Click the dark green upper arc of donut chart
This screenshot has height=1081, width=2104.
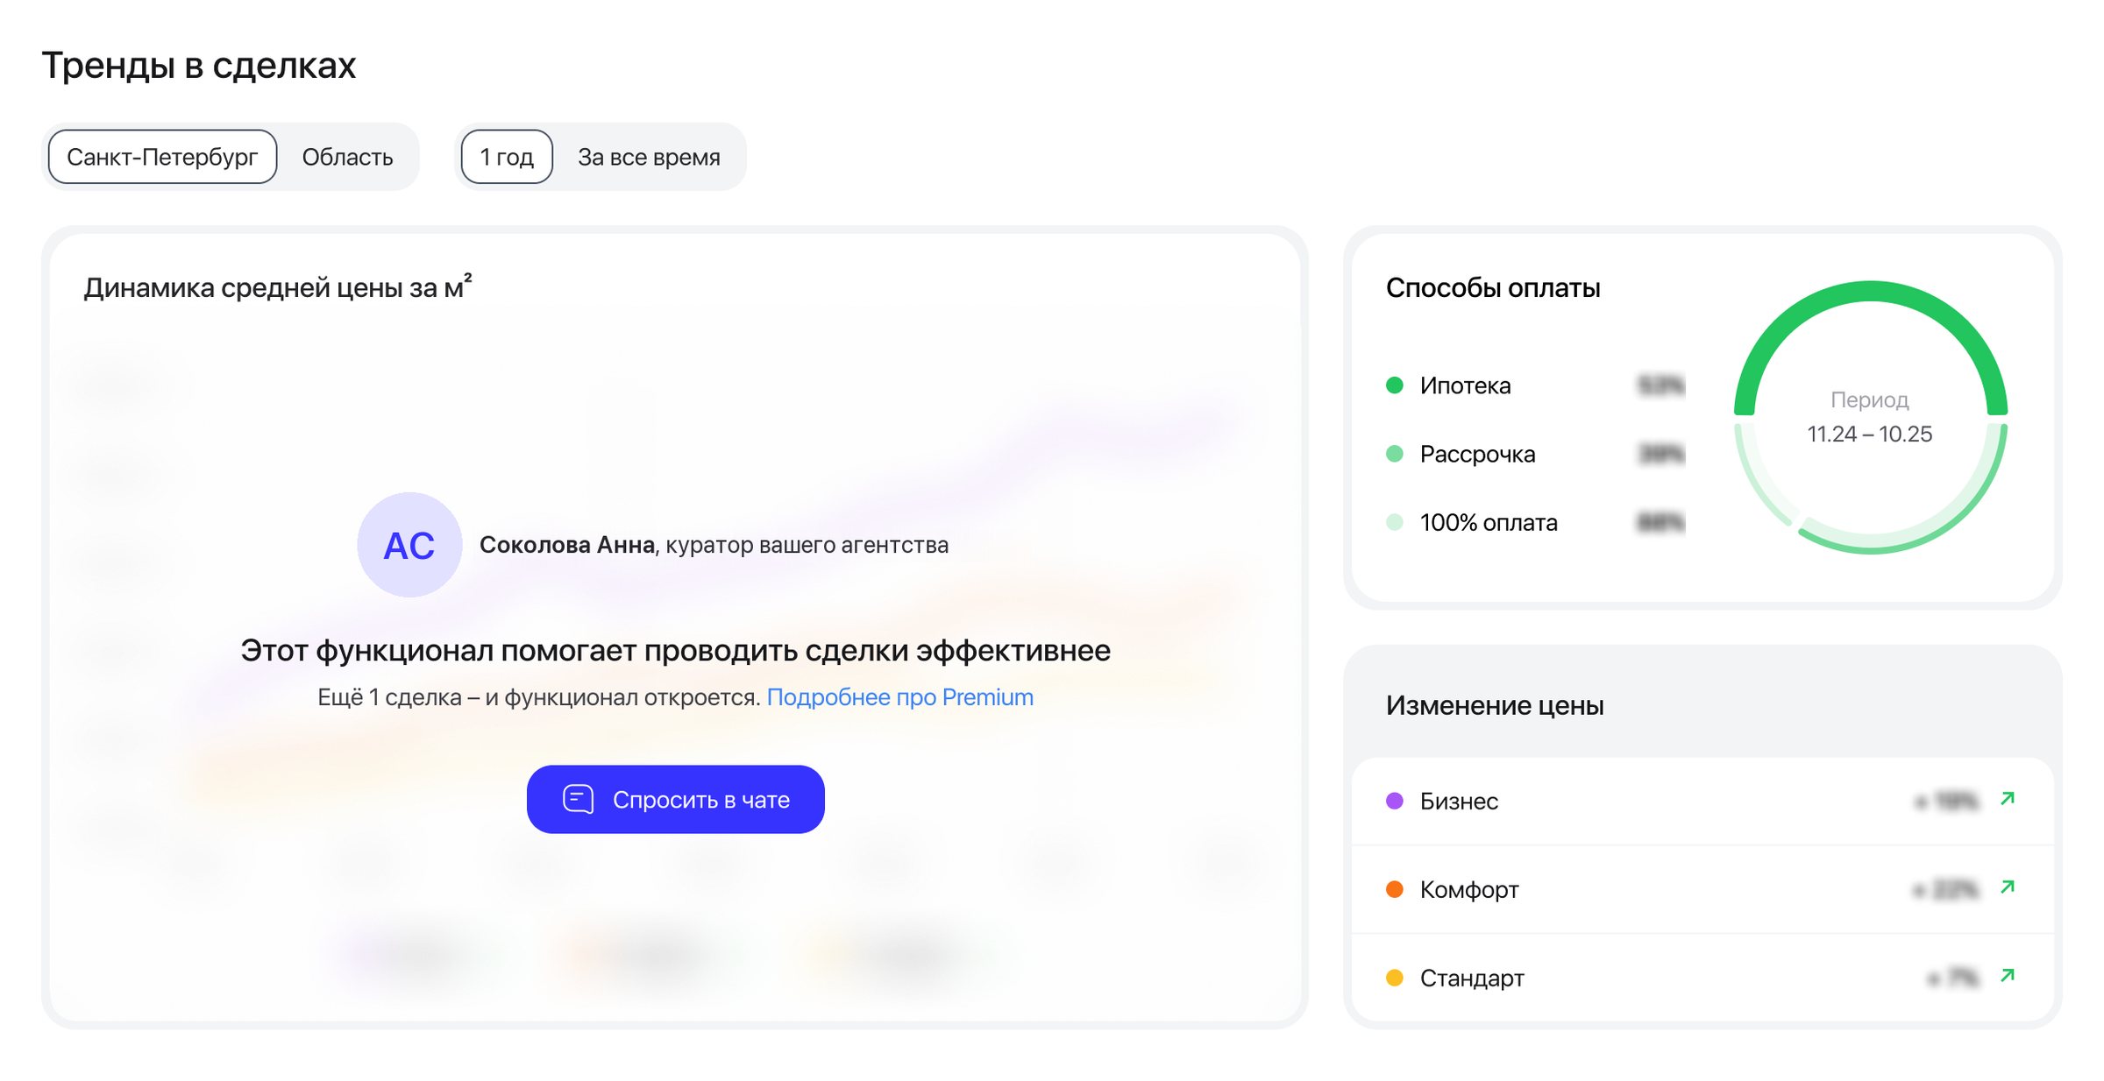coord(1871,292)
